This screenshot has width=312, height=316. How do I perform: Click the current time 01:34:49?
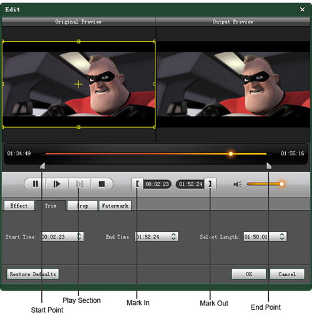tap(19, 153)
